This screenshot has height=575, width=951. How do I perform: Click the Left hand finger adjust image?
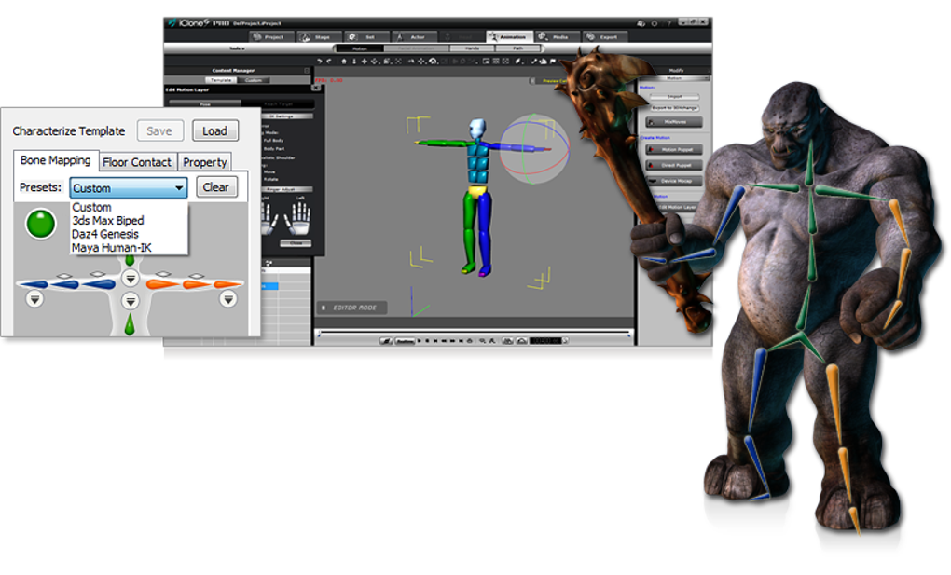point(298,218)
